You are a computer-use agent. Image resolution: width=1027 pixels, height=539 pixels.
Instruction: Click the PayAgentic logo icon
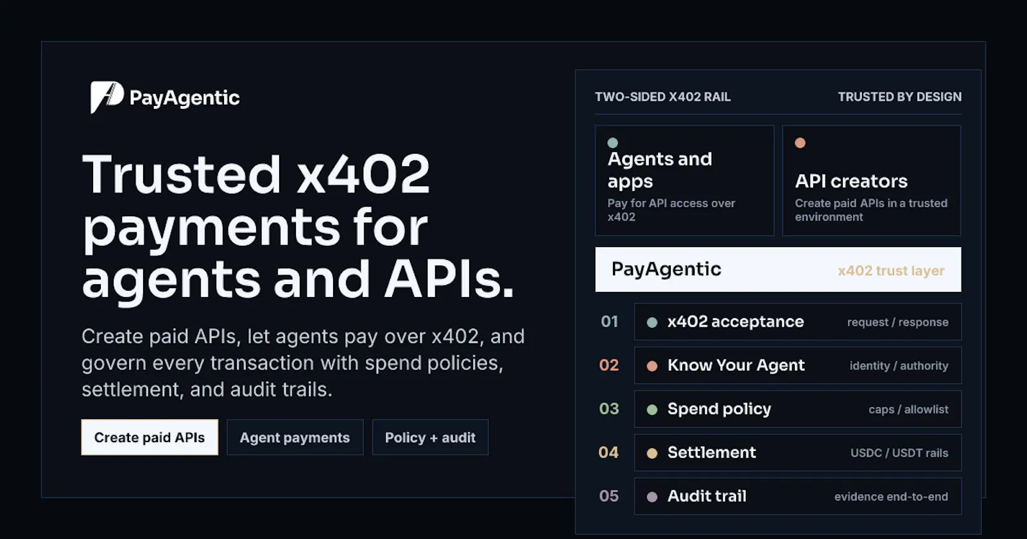(x=107, y=98)
